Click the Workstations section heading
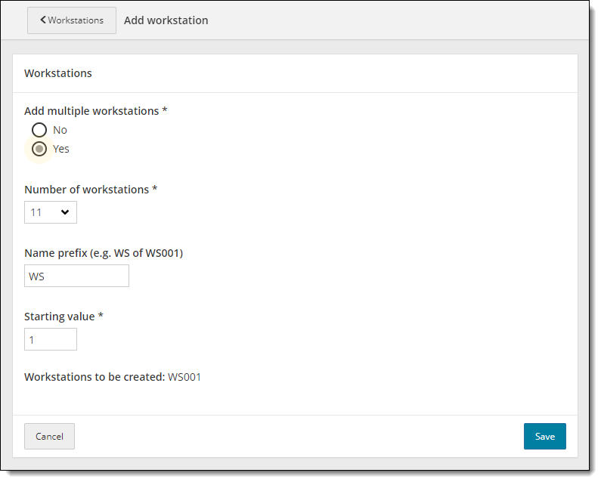Viewport: 601px width, 482px height. coord(58,73)
